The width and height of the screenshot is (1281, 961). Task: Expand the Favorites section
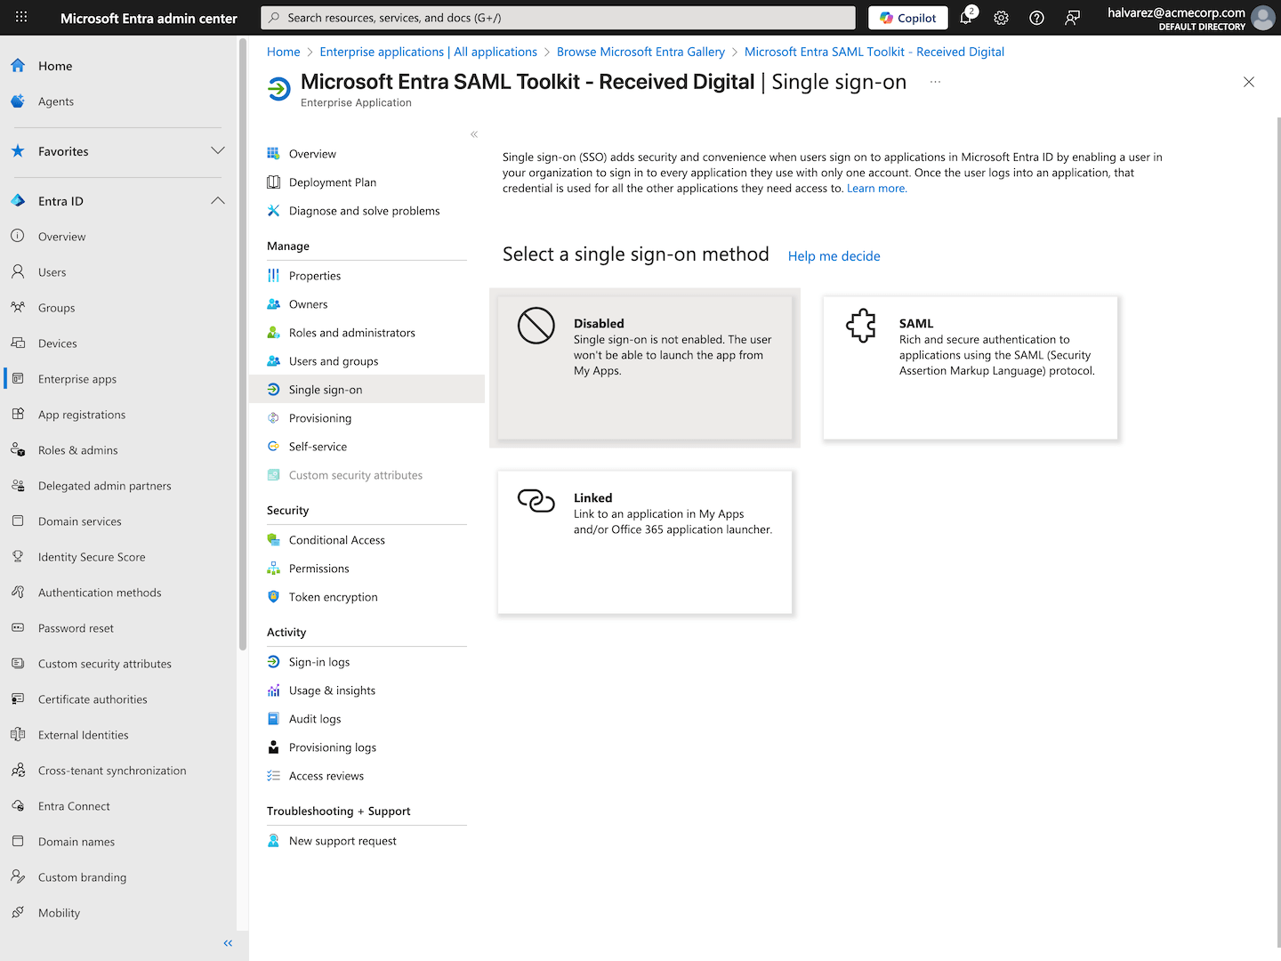[x=218, y=151]
